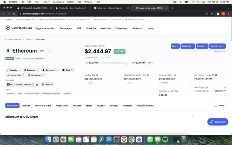The height and width of the screenshot is (145, 232).
Task: Click the MetaMask fox icon
Action: click(x=37, y=84)
